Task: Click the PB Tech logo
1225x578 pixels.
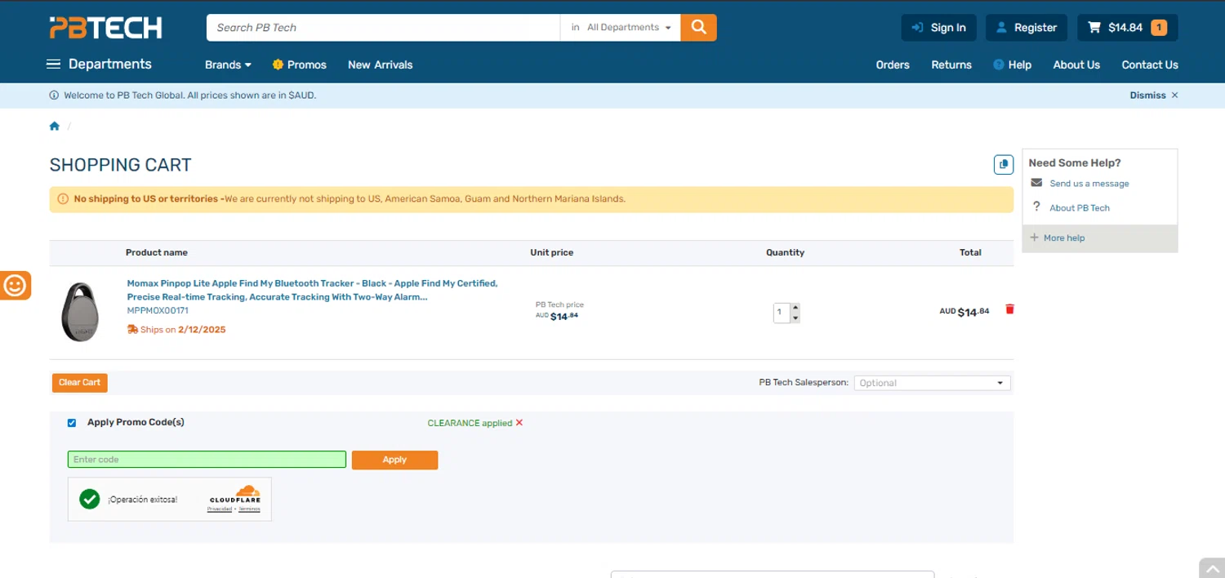Action: click(105, 28)
